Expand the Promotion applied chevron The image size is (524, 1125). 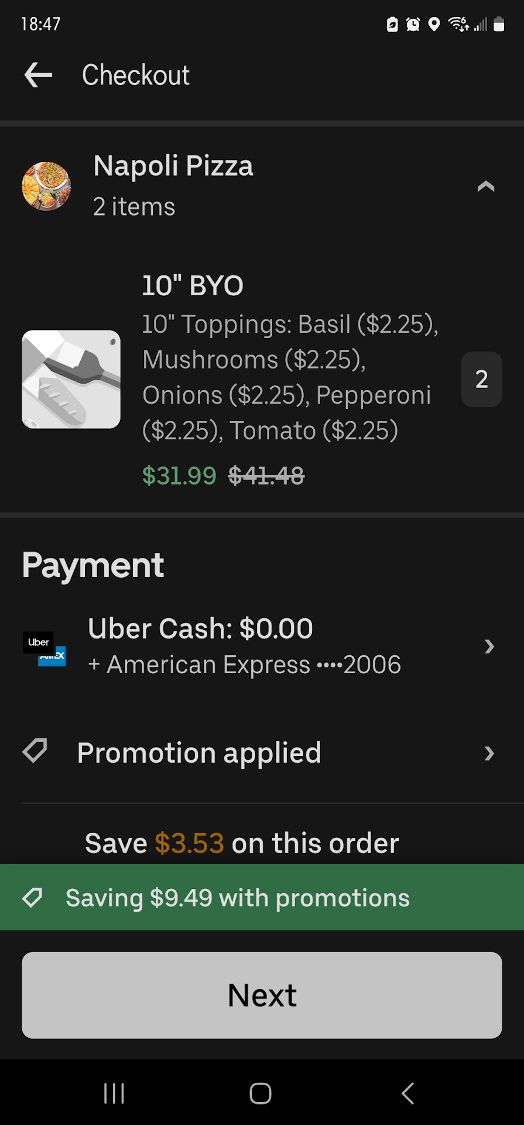[489, 753]
